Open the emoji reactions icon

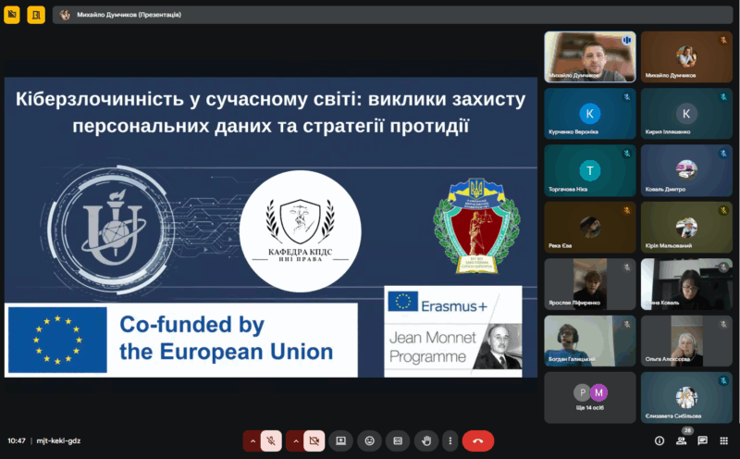coord(370,441)
